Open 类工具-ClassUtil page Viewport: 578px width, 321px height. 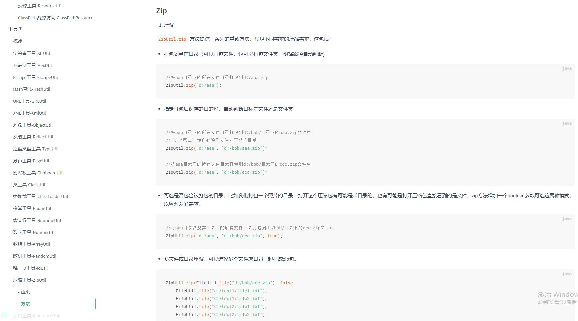coord(29,185)
